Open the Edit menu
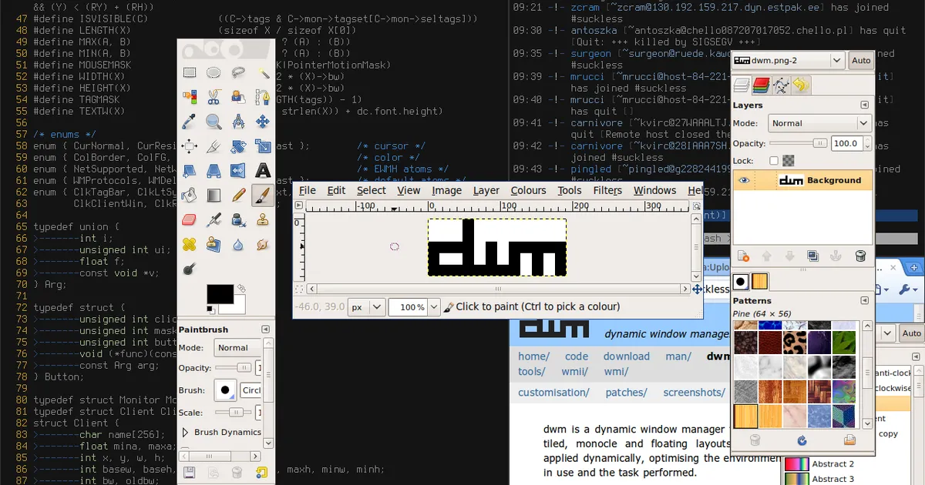Screen dimensions: 925x485 (336, 190)
